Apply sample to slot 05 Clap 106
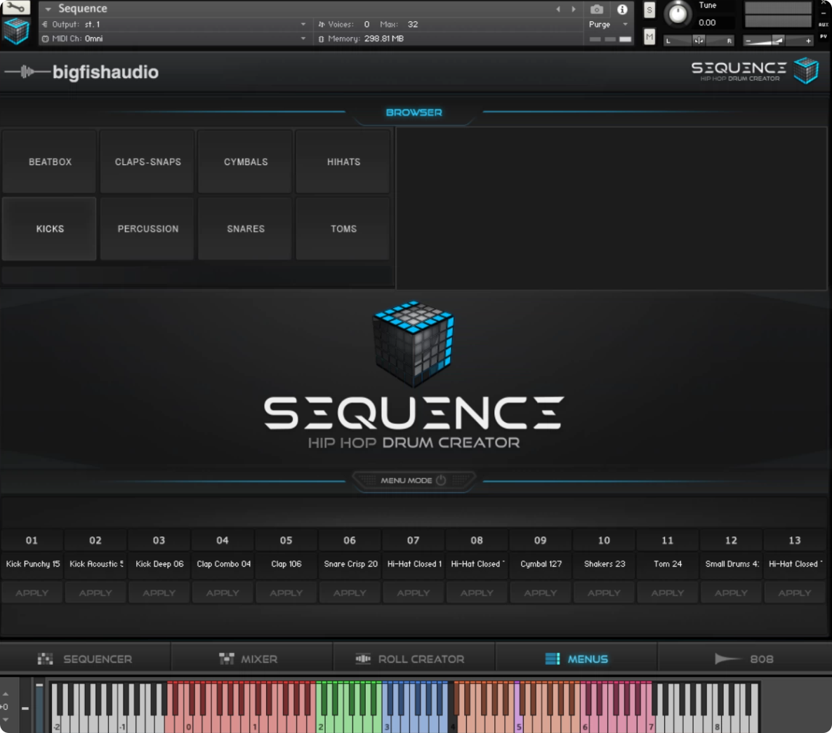The image size is (832, 733). click(286, 593)
